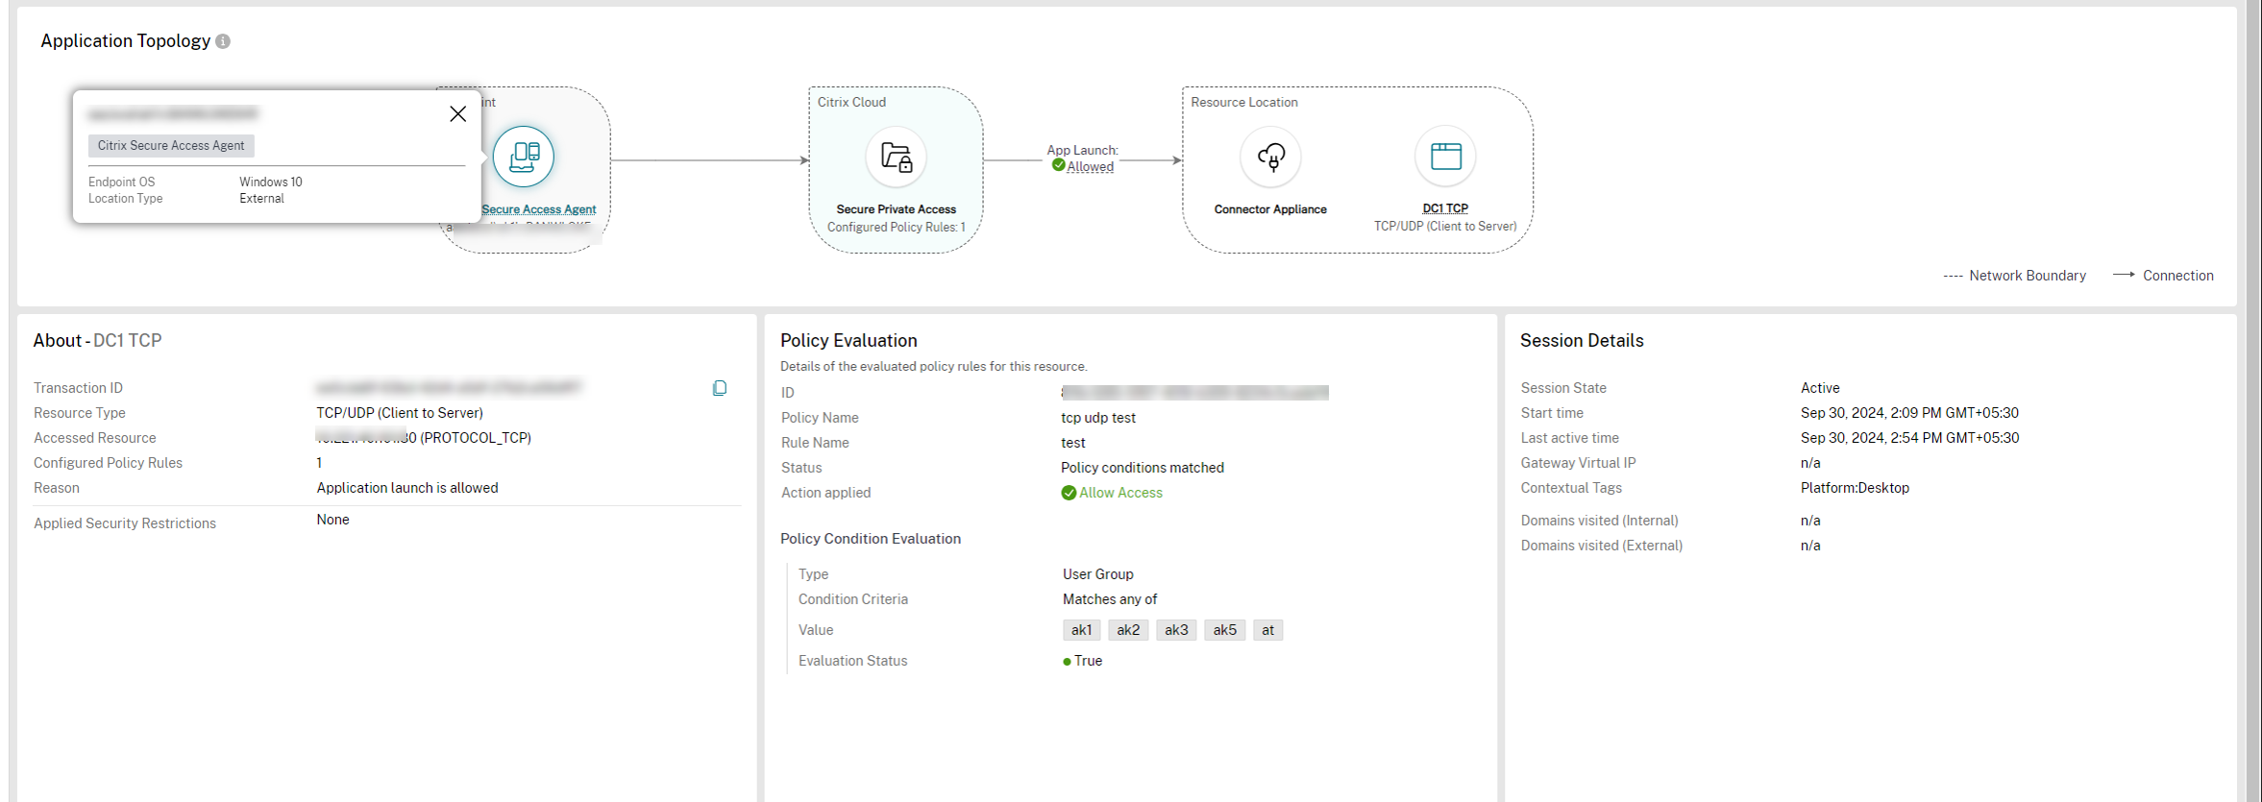Click the green True evaluation status dot
The width and height of the screenshot is (2262, 802).
pos(1067,662)
